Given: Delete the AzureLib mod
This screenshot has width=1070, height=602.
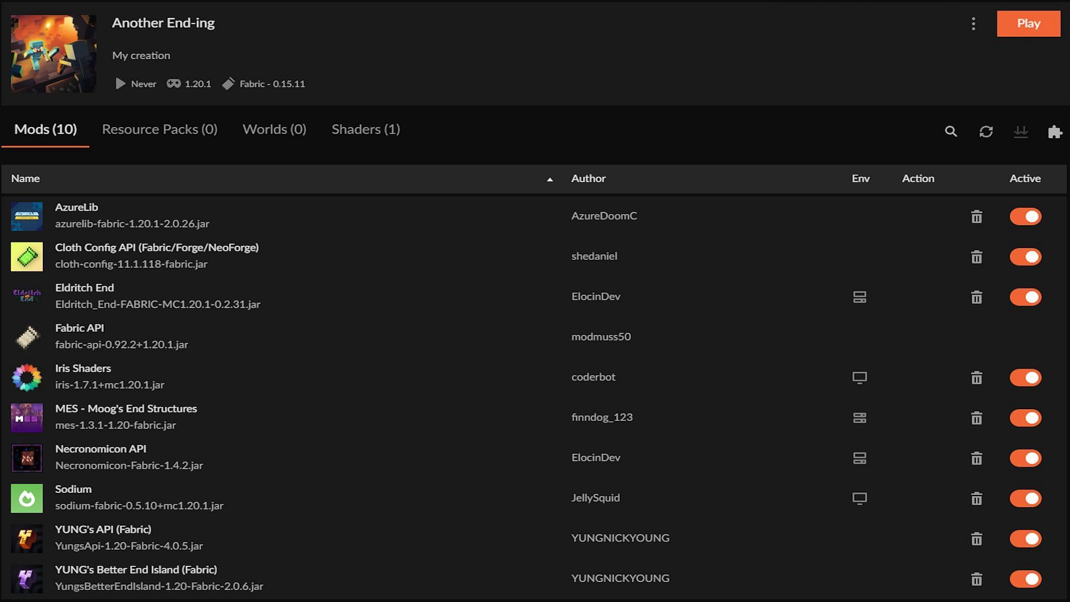Looking at the screenshot, I should tap(976, 216).
